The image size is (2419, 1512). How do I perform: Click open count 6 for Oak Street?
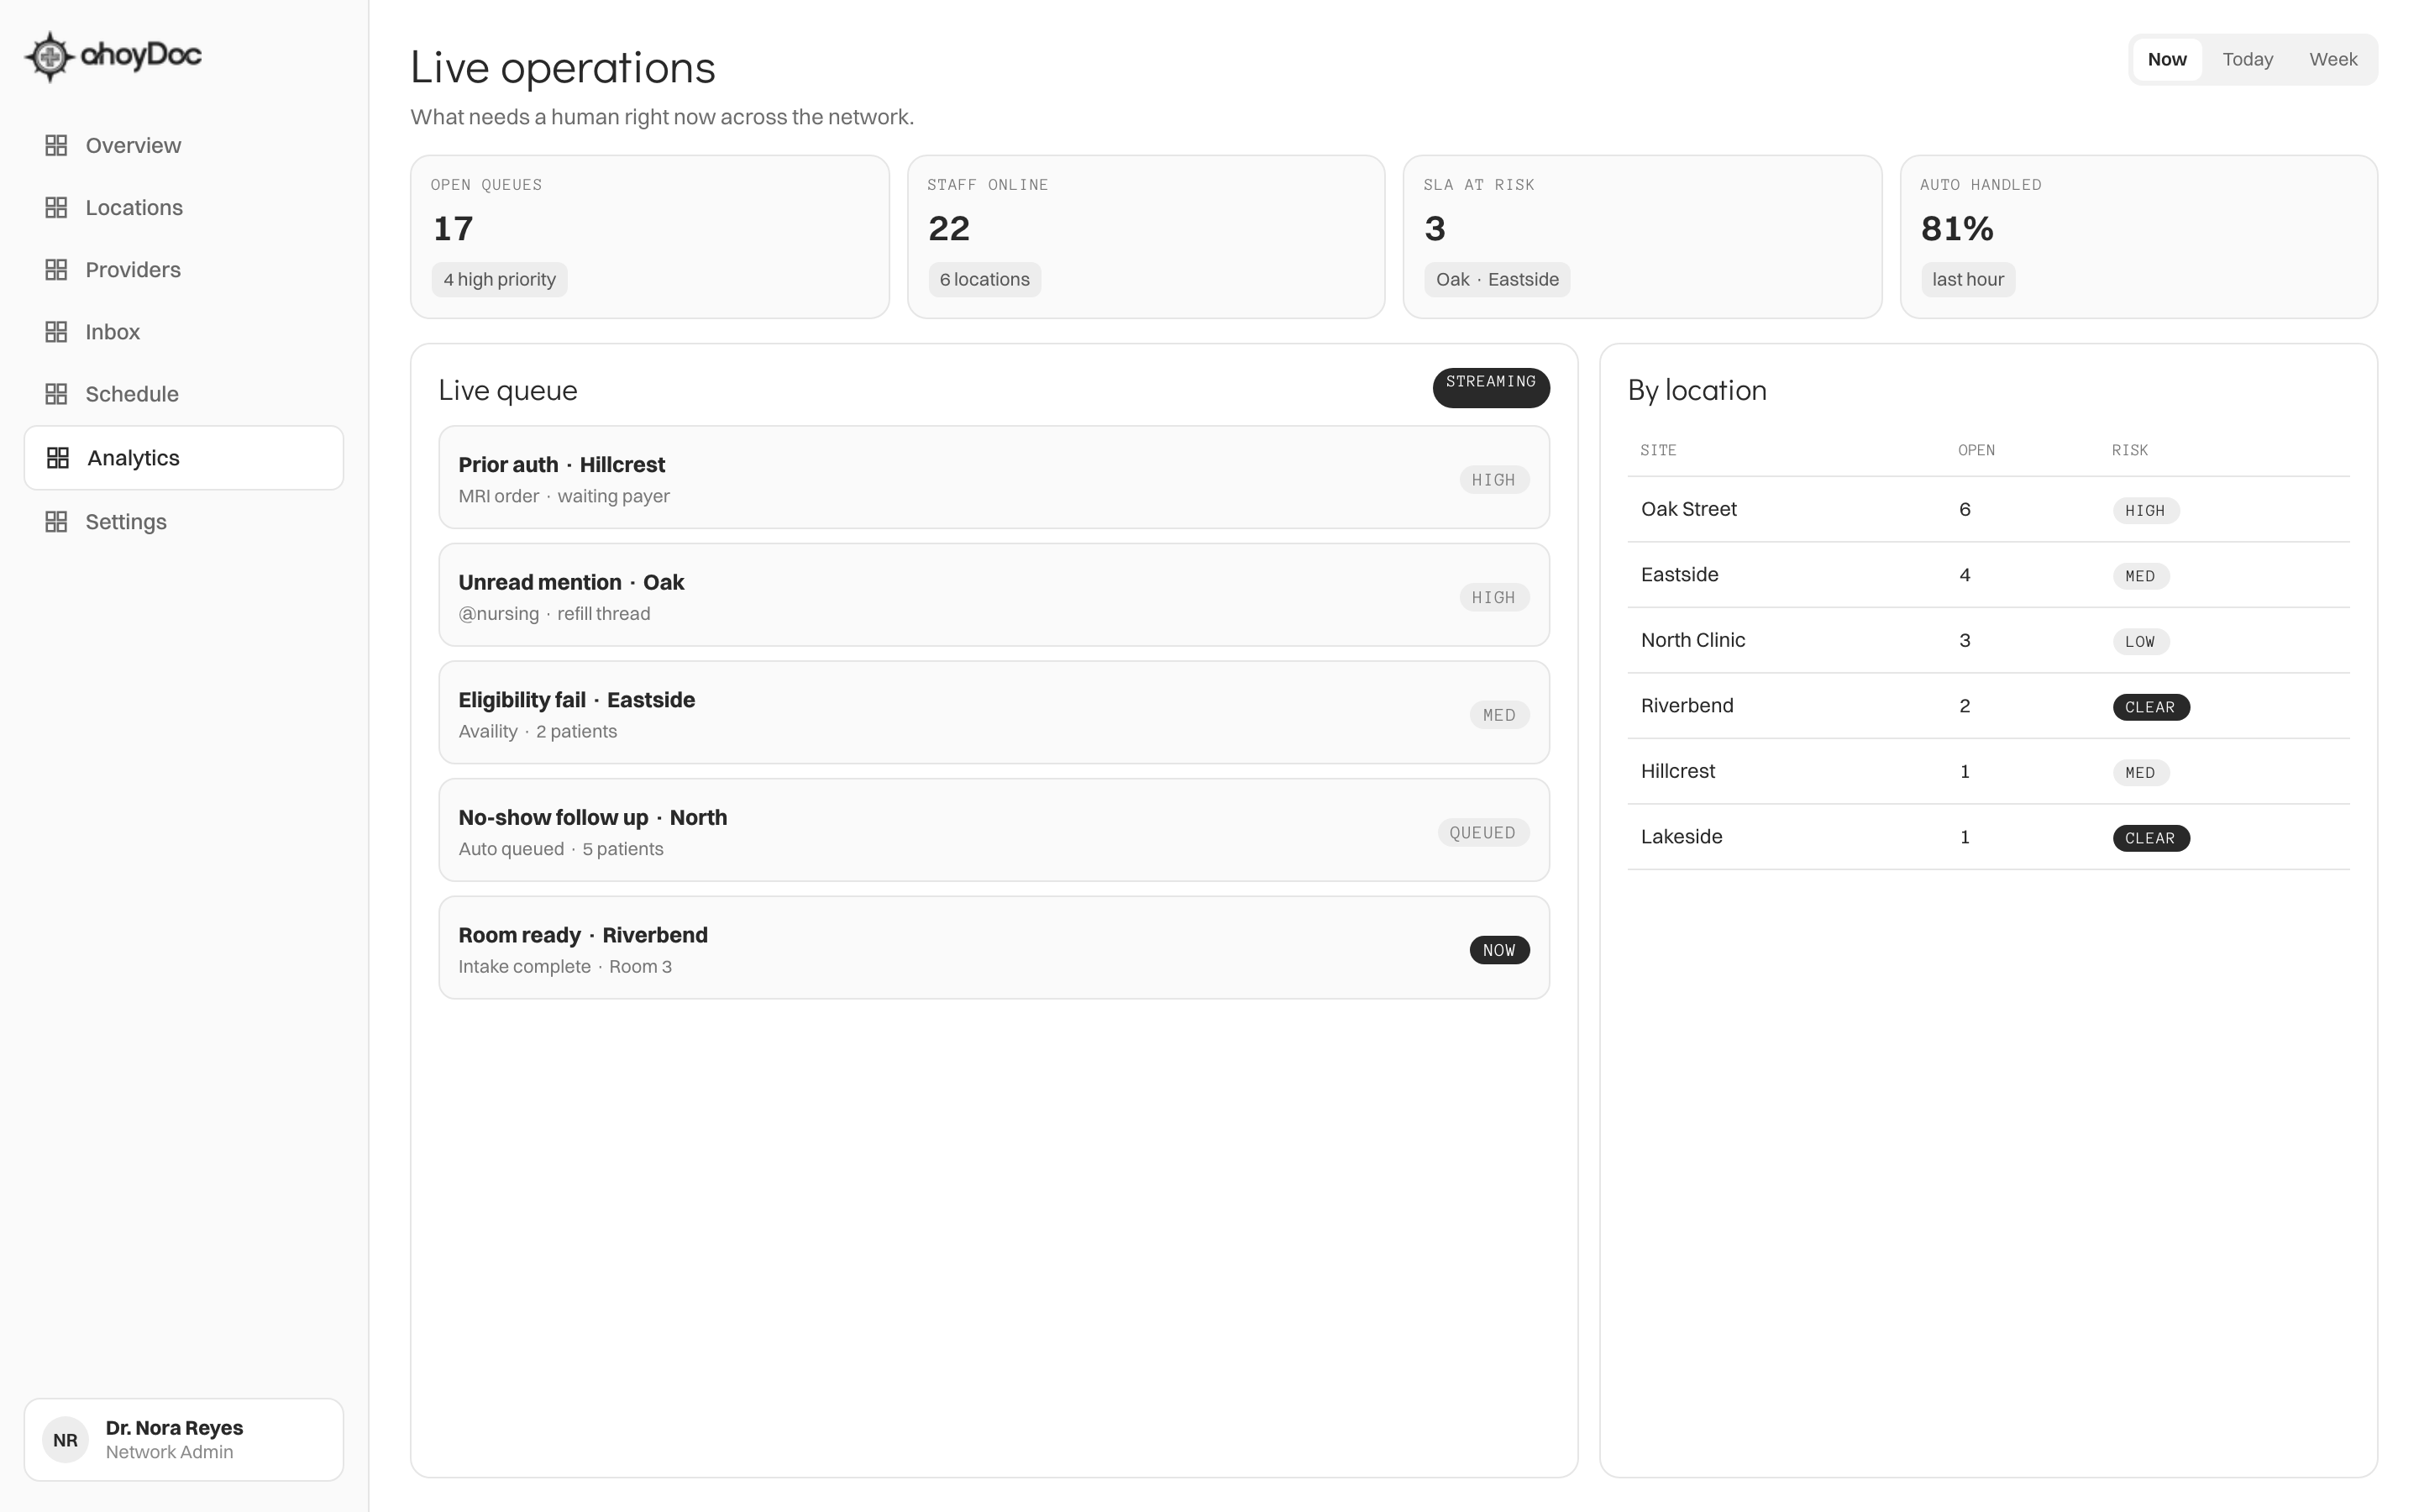point(1965,510)
